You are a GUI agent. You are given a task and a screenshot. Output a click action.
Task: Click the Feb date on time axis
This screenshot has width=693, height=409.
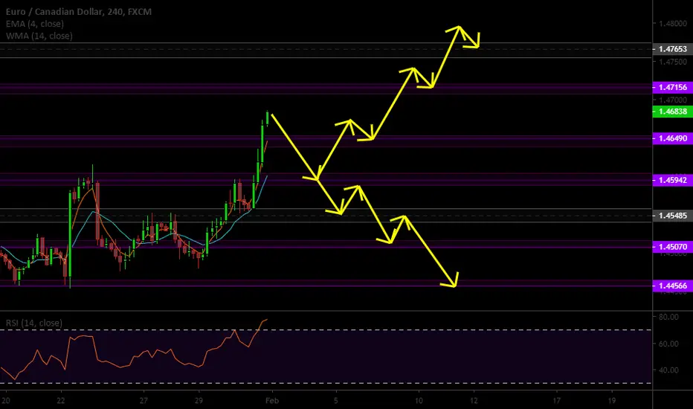272,401
